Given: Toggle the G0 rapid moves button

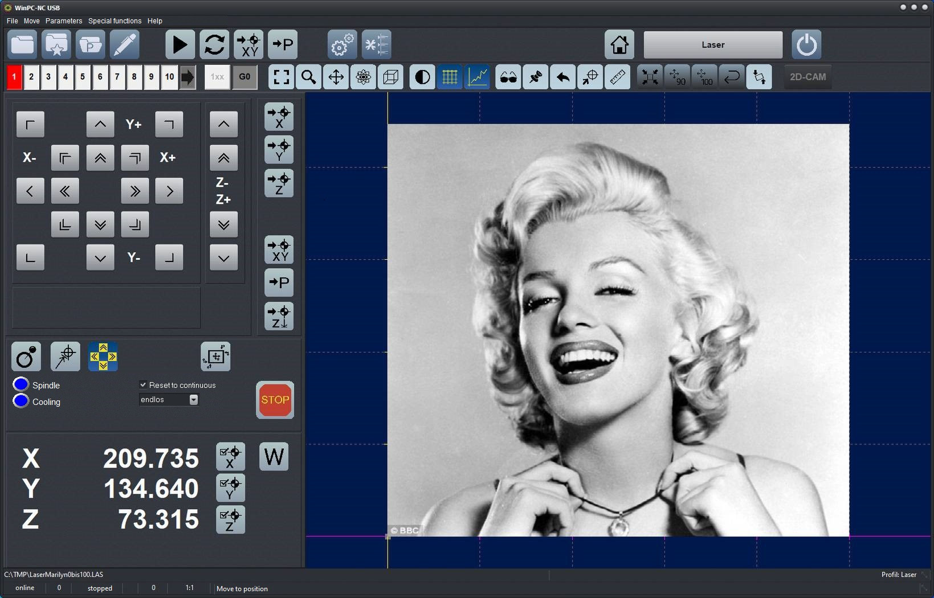Looking at the screenshot, I should [244, 77].
